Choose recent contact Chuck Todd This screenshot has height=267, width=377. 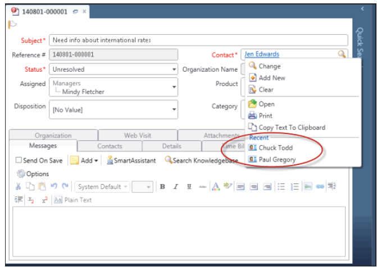pyautogui.click(x=275, y=148)
